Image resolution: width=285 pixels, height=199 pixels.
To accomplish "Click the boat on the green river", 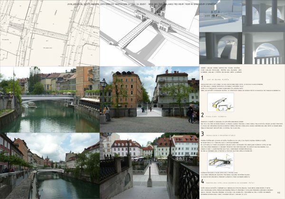I will click(32, 105).
